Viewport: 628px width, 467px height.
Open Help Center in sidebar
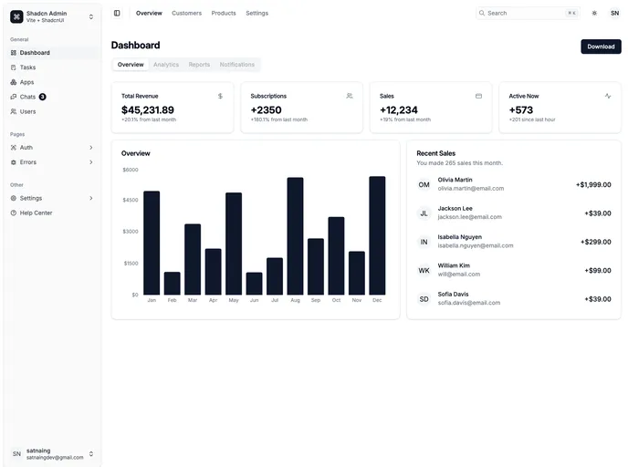coord(36,213)
